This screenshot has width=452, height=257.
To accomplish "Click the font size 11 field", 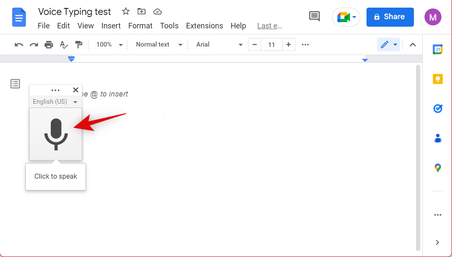I will pos(272,44).
